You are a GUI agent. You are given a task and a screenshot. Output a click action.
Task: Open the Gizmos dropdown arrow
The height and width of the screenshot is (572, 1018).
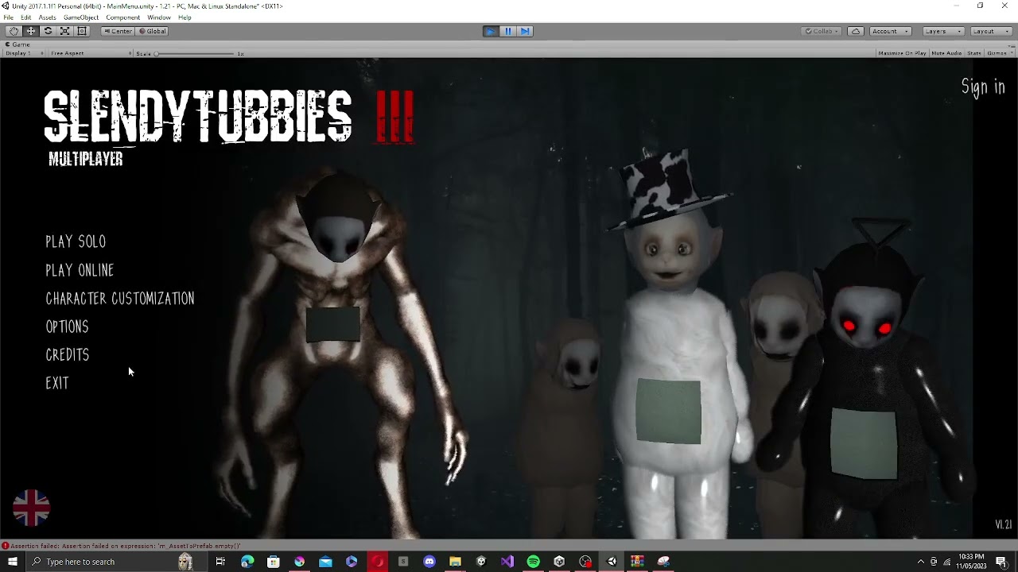point(1010,53)
